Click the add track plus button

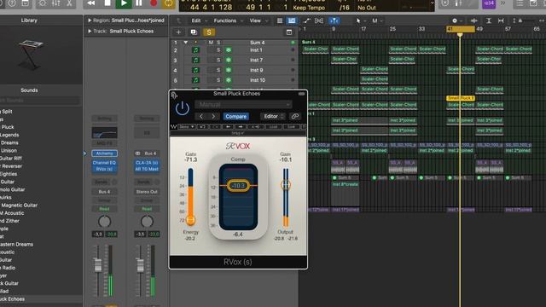tap(178, 32)
